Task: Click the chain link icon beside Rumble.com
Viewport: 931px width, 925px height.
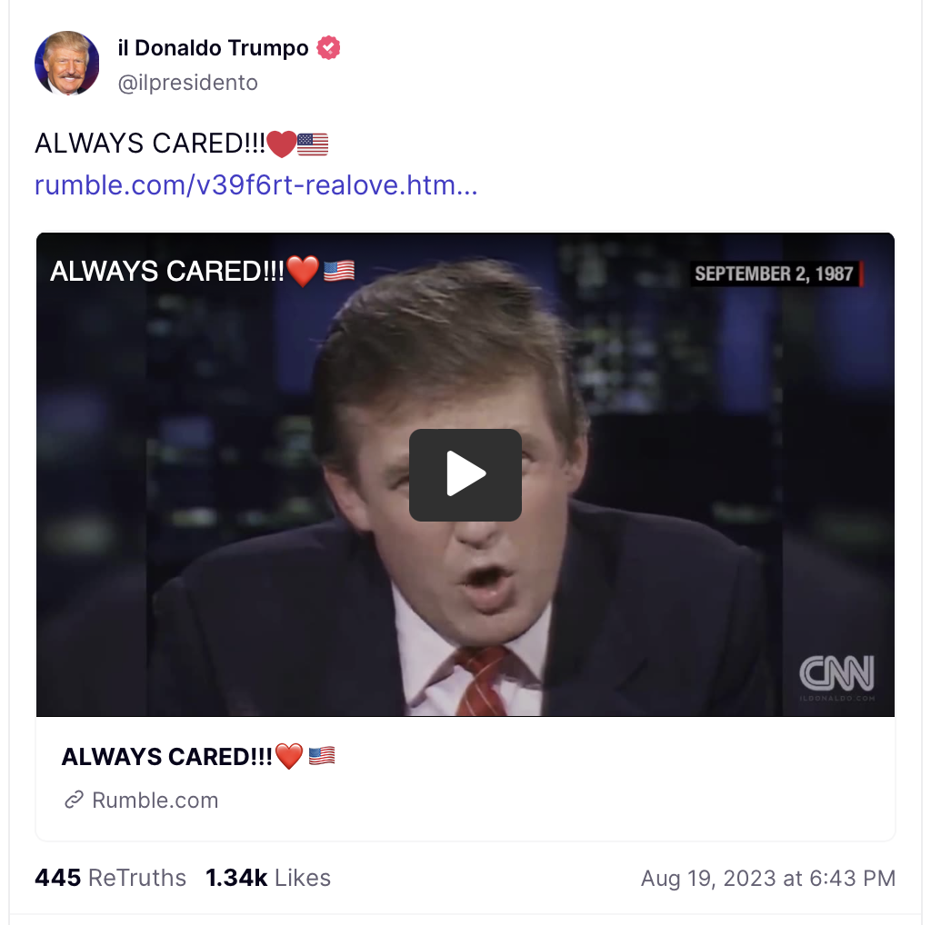Action: [x=75, y=800]
